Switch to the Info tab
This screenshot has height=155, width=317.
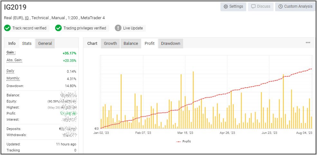tap(12, 44)
